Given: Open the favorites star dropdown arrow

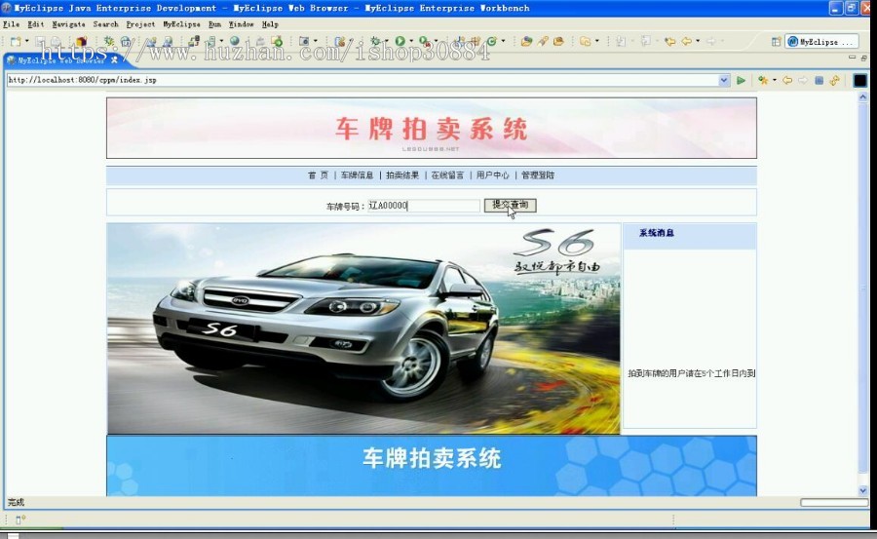Looking at the screenshot, I should point(775,80).
